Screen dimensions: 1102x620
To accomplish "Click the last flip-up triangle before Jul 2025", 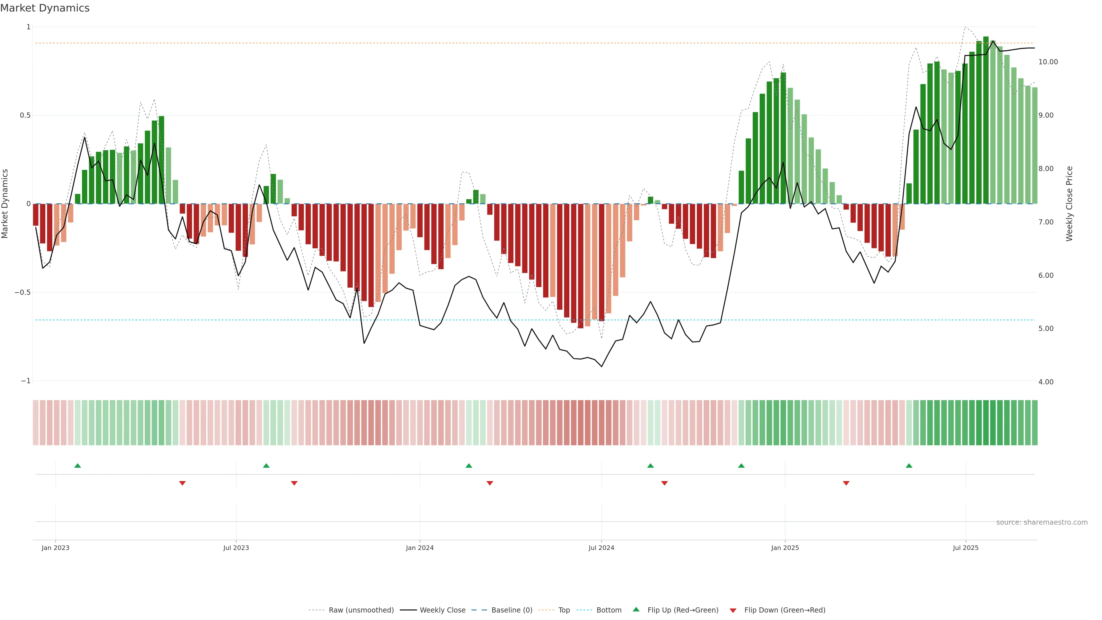I will (909, 466).
